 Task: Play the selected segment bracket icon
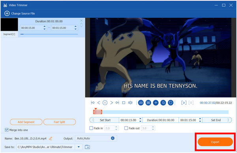pyautogui.click(x=184, y=103)
